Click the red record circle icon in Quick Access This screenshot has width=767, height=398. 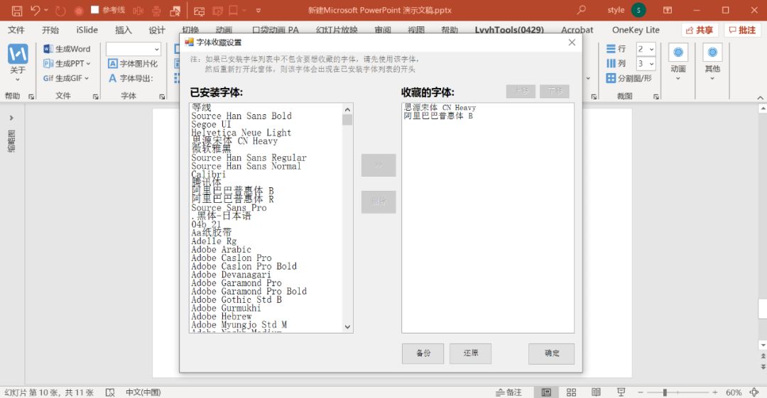(78, 10)
